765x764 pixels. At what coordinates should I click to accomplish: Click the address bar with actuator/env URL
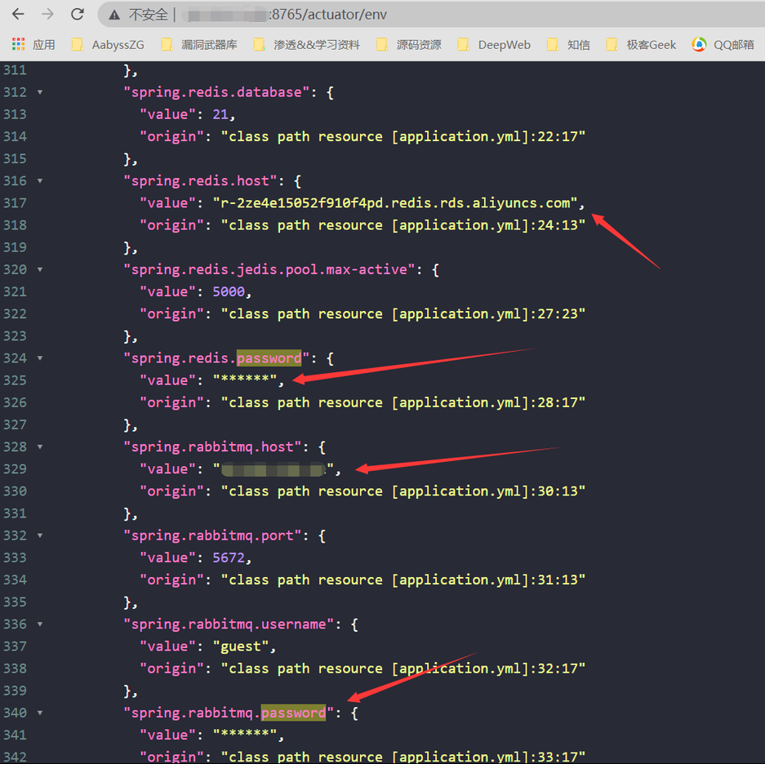(x=429, y=15)
